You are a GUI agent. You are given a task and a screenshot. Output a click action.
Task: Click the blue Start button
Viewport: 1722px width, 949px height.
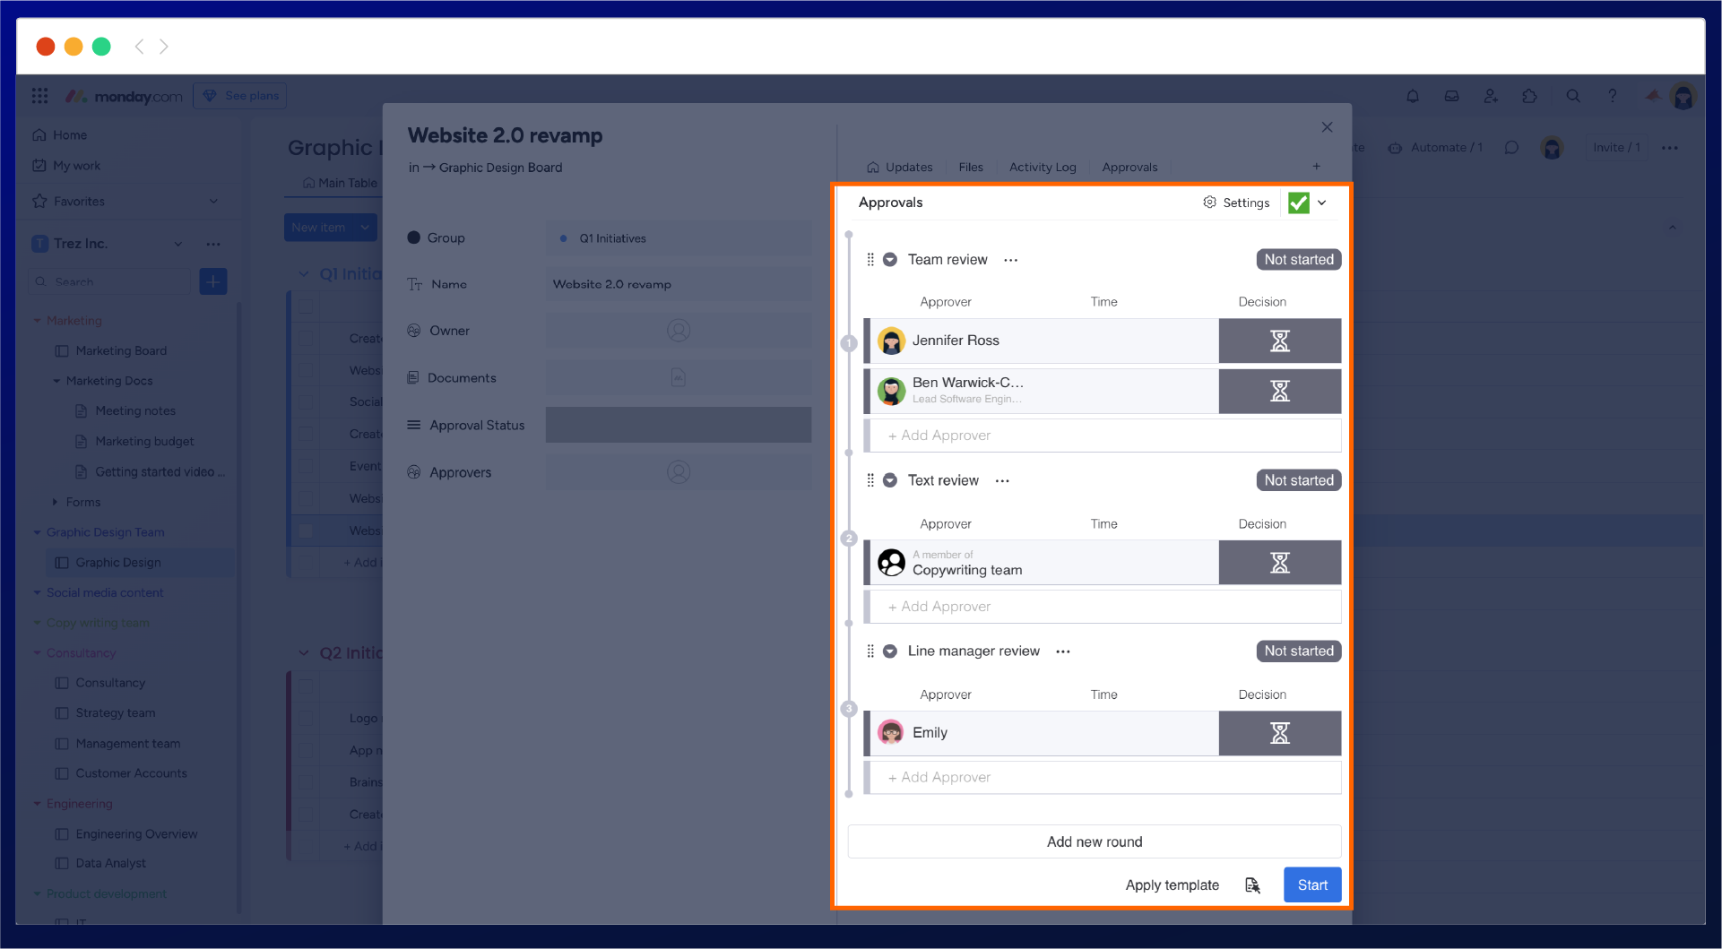1311,885
